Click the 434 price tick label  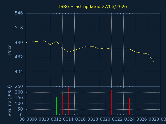point(19,72)
